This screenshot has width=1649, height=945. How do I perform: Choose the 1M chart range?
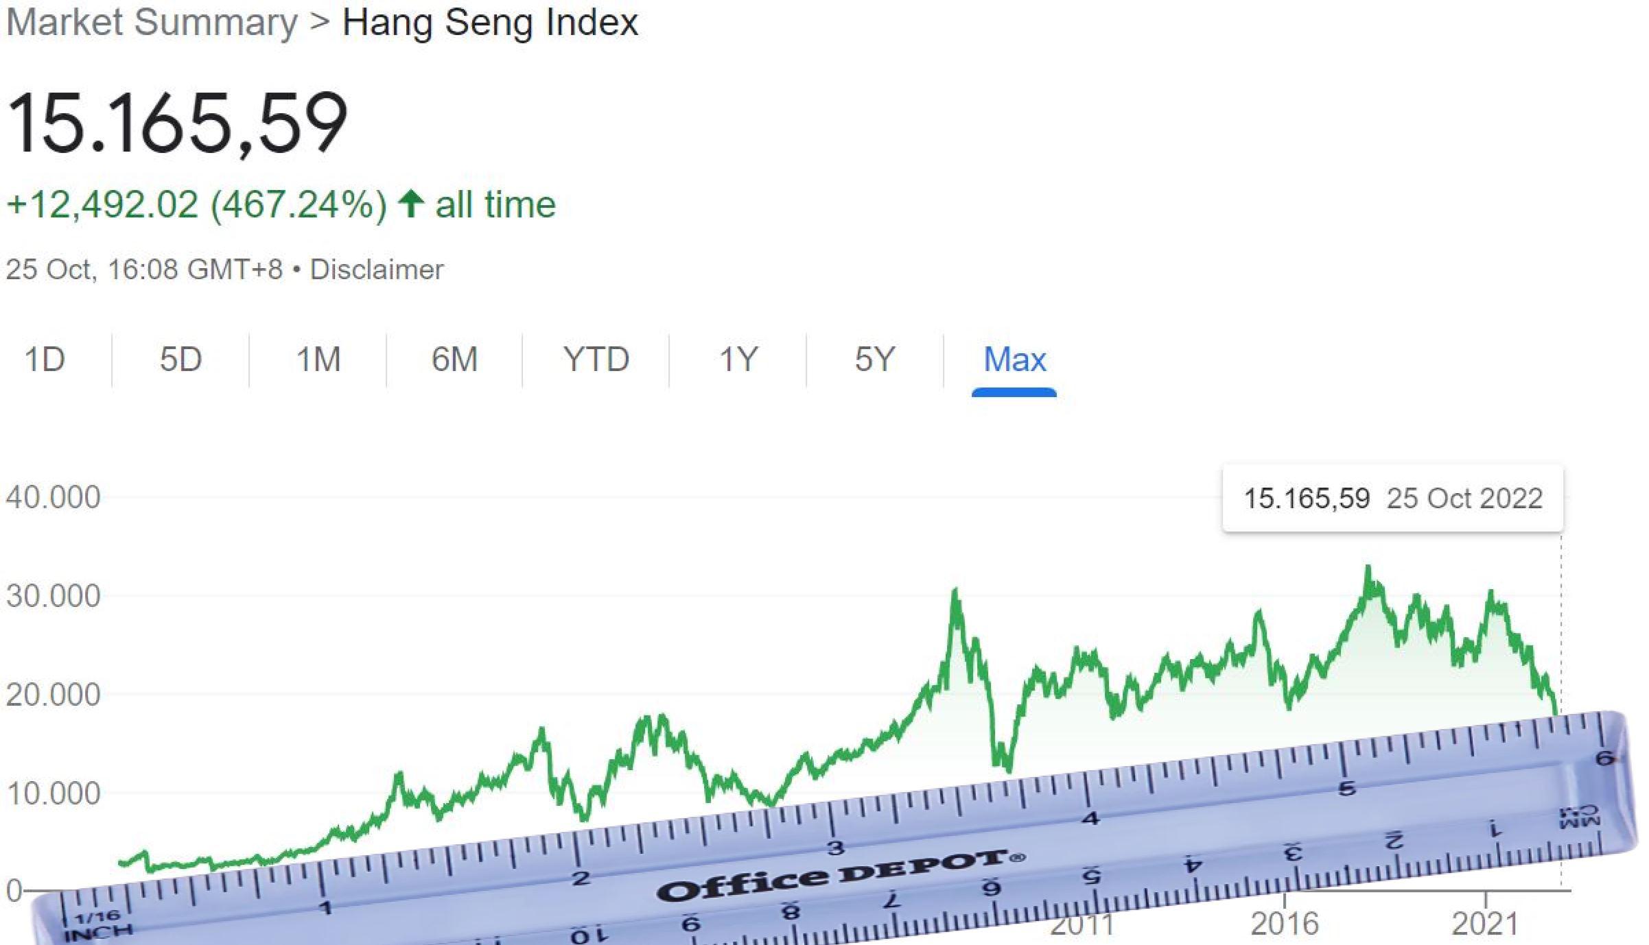point(318,359)
